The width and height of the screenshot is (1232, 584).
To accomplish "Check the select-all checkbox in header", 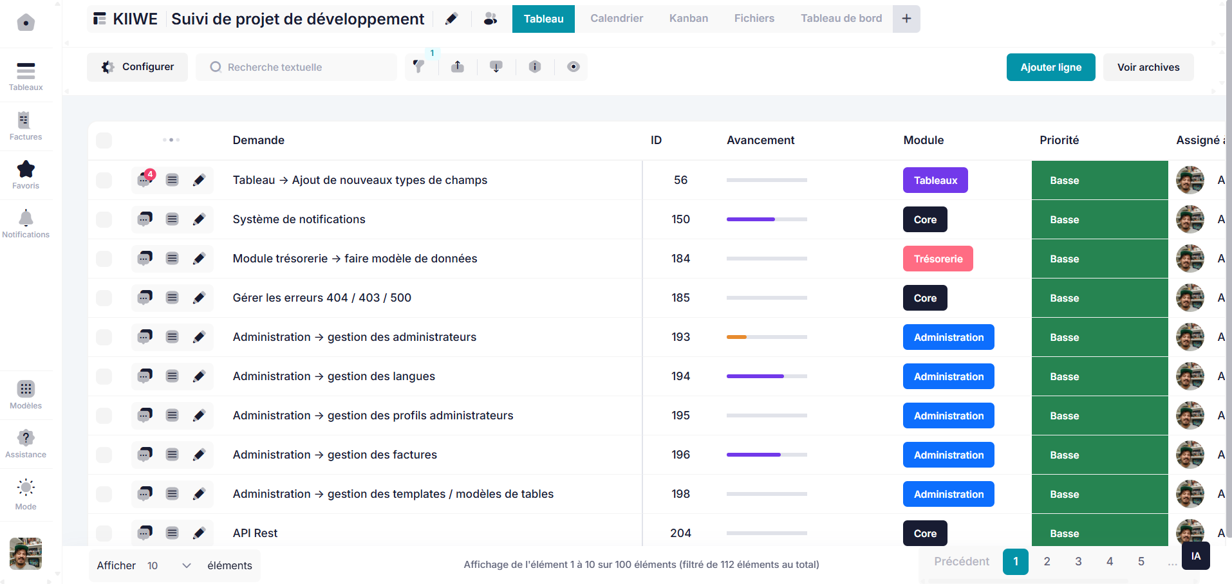I will [x=104, y=140].
